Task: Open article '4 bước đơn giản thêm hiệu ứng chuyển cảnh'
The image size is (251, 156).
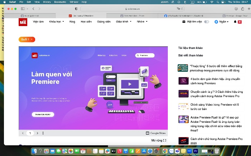Action: pyautogui.click(x=215, y=81)
